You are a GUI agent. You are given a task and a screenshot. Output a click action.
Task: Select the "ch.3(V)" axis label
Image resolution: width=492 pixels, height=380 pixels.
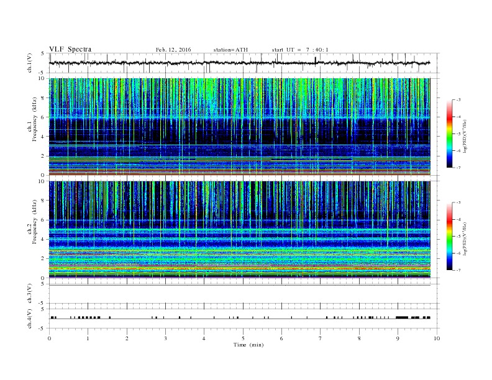coord(30,294)
